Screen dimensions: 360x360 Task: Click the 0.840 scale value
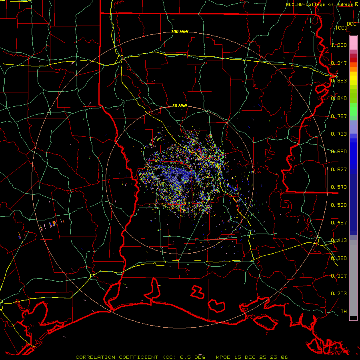coord(339,98)
